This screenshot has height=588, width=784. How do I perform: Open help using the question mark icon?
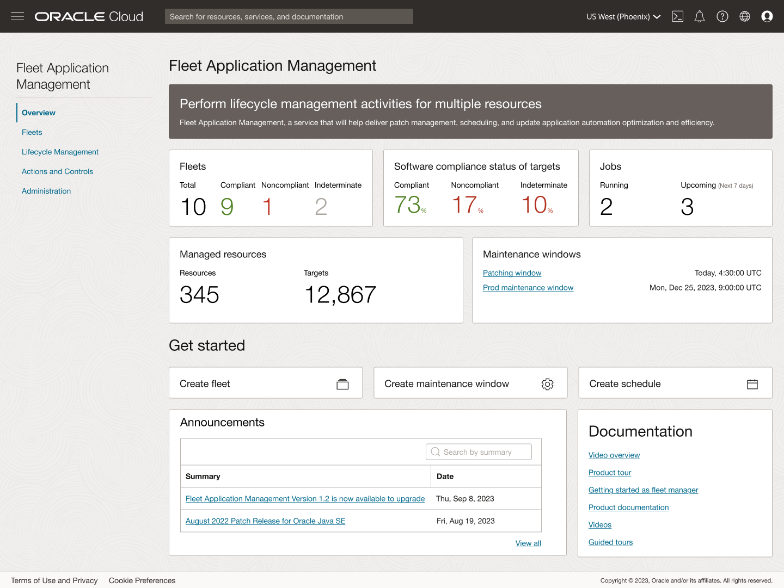coord(722,16)
